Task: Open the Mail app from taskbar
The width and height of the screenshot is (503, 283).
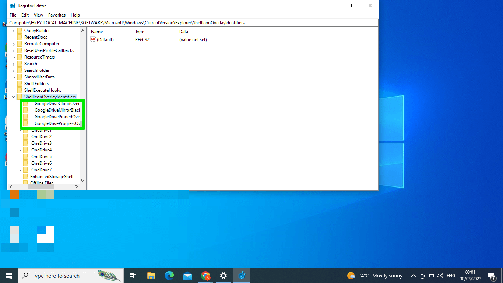Action: (187, 276)
